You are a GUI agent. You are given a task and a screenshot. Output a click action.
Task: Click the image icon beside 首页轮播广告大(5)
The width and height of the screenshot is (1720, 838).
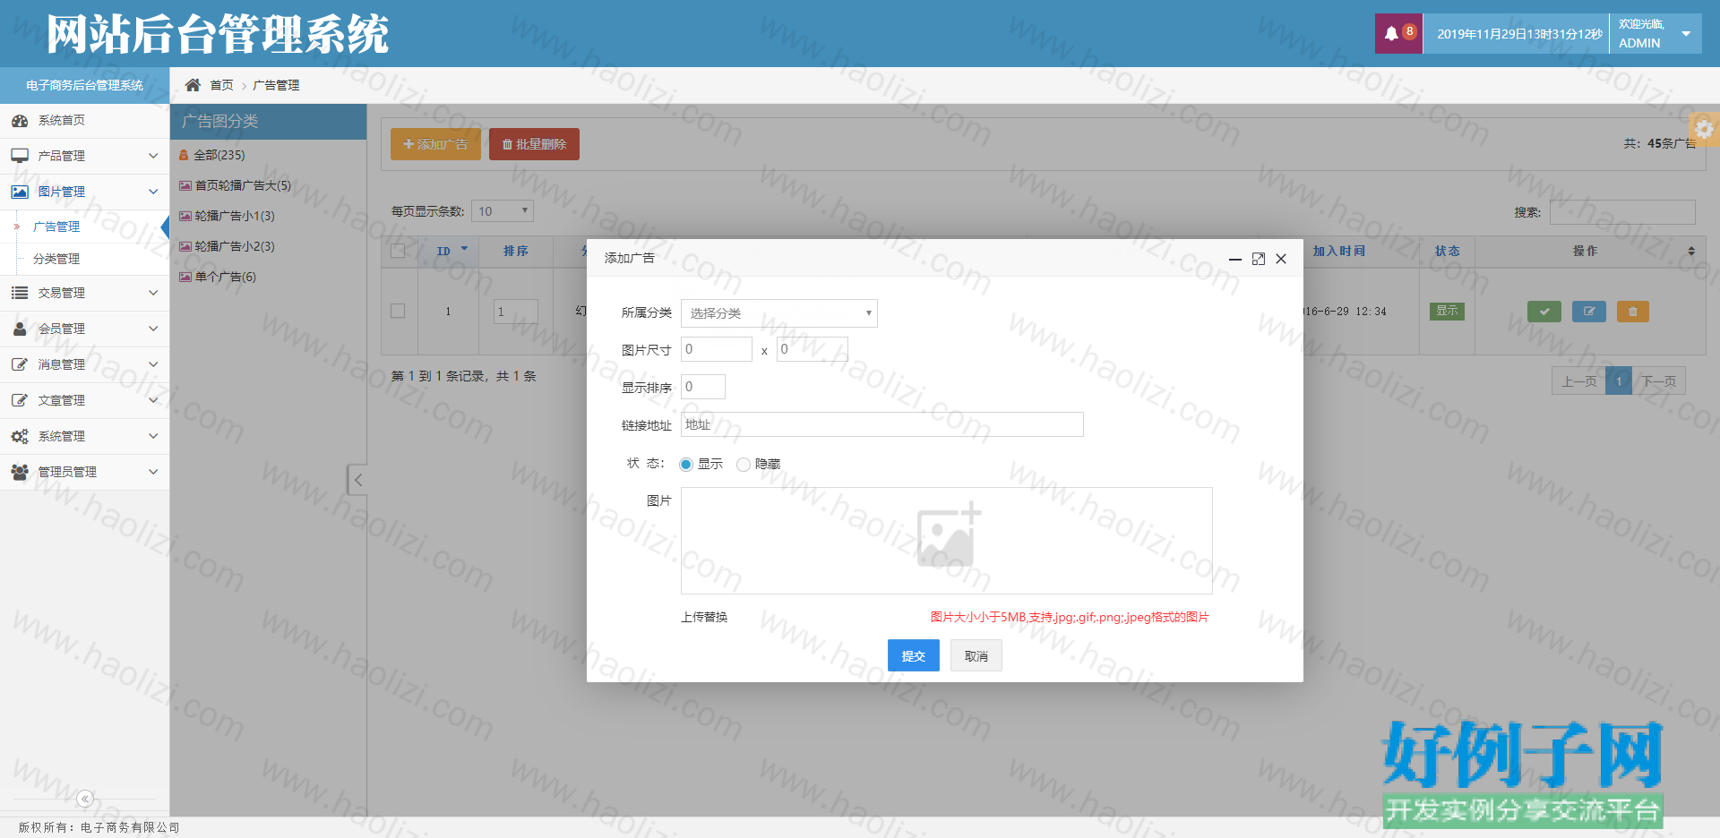pyautogui.click(x=185, y=185)
